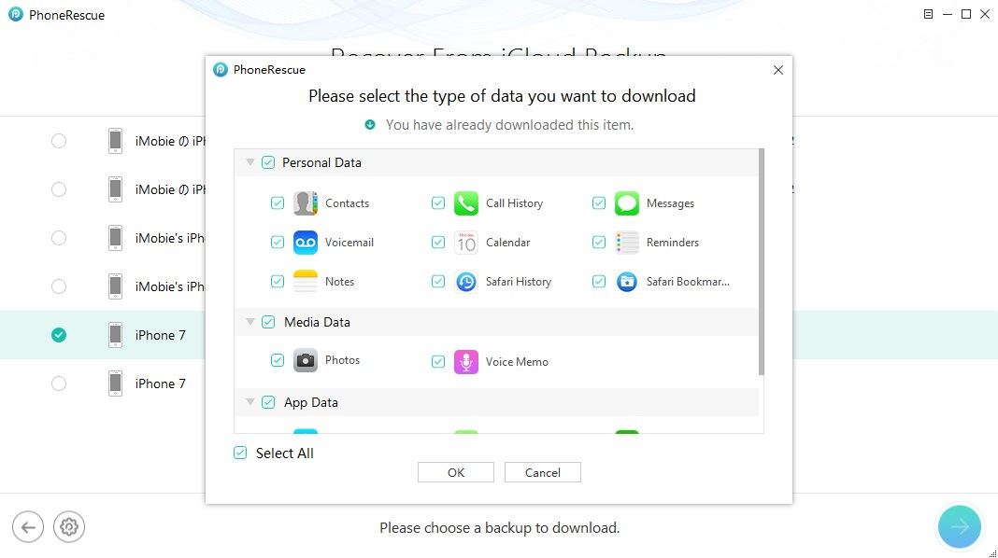998x558 pixels.
Task: Uncheck the Voice Memo checkbox
Action: coord(438,362)
